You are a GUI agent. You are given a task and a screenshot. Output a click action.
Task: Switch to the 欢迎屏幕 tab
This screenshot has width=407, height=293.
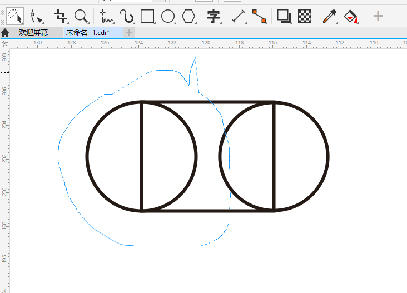pyautogui.click(x=33, y=33)
